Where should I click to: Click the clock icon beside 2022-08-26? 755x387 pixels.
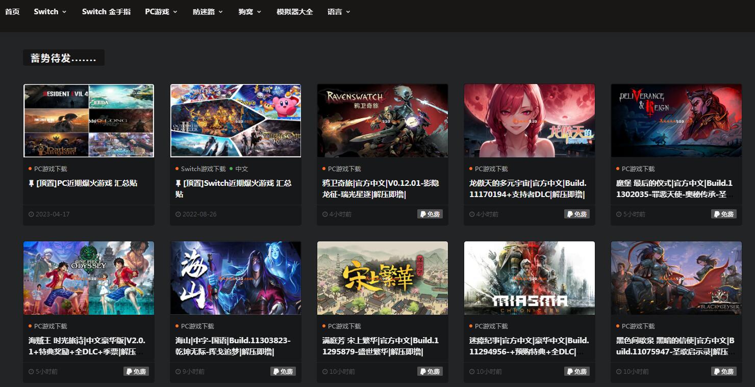(178, 214)
